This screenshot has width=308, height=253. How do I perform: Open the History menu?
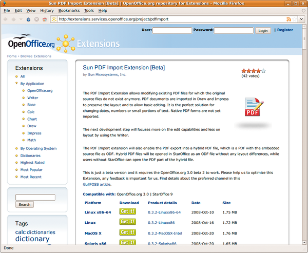pyautogui.click(x=47, y=11)
